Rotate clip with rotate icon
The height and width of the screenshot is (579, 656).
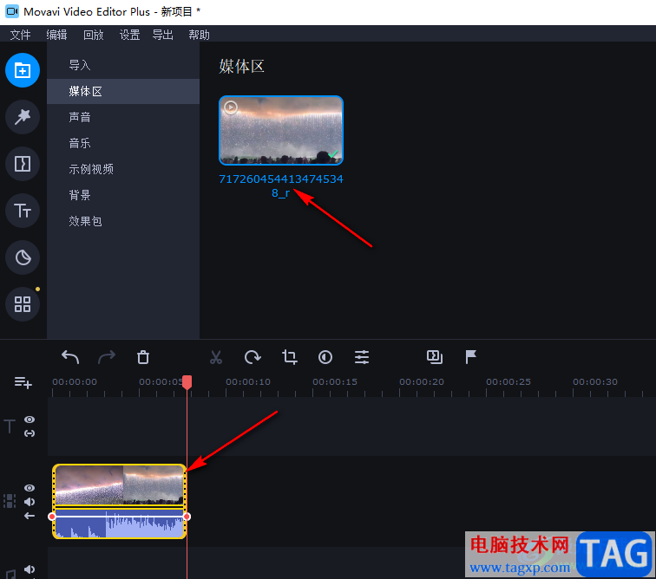point(253,357)
